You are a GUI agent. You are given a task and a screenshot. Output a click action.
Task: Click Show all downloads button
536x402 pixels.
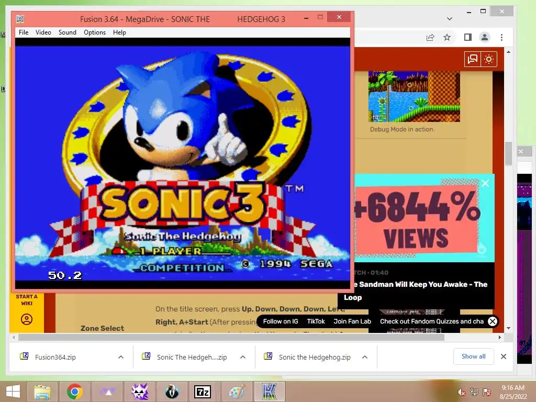(473, 356)
